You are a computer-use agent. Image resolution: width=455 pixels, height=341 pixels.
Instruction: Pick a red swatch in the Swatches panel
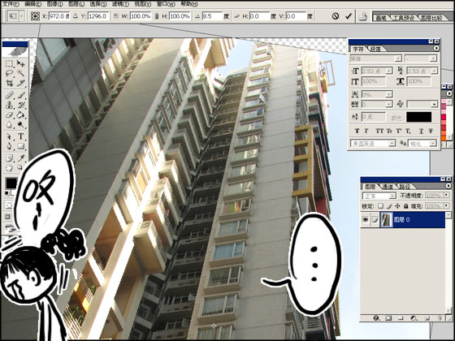click(x=443, y=117)
